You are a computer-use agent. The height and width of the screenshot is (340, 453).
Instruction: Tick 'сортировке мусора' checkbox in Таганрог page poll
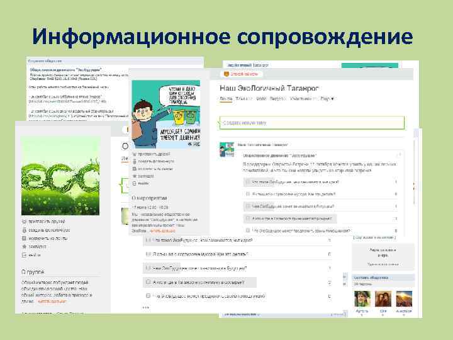(248, 194)
